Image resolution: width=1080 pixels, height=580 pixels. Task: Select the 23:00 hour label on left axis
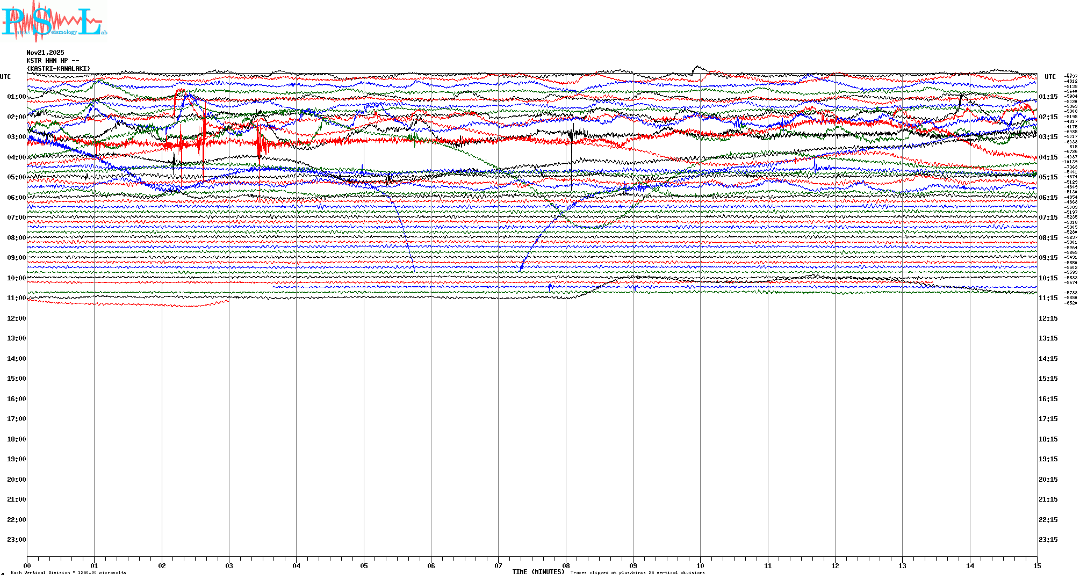click(x=16, y=540)
